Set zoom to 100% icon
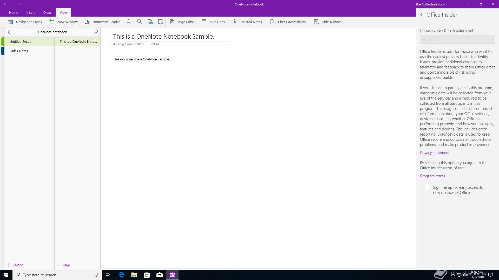 (x=150, y=22)
